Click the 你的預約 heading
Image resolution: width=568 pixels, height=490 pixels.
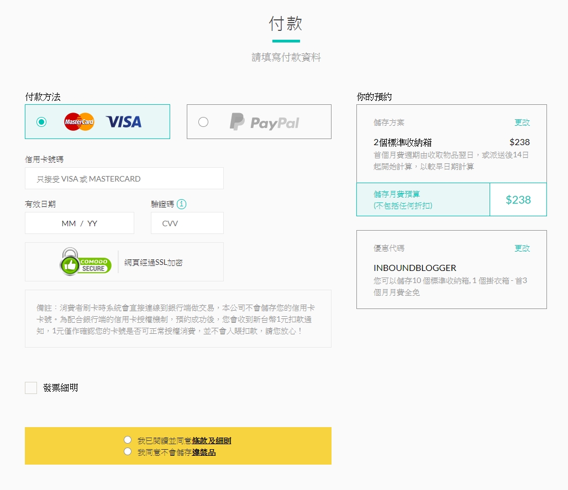click(374, 97)
